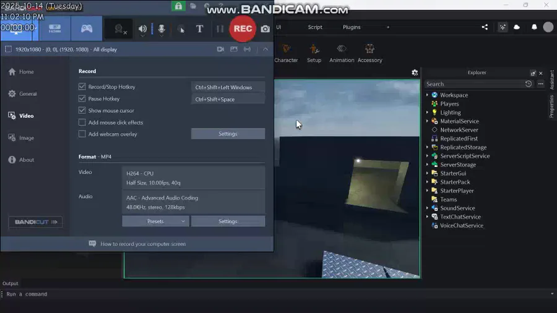Enable Add webcam overlay checkbox
557x313 pixels.
click(82, 134)
